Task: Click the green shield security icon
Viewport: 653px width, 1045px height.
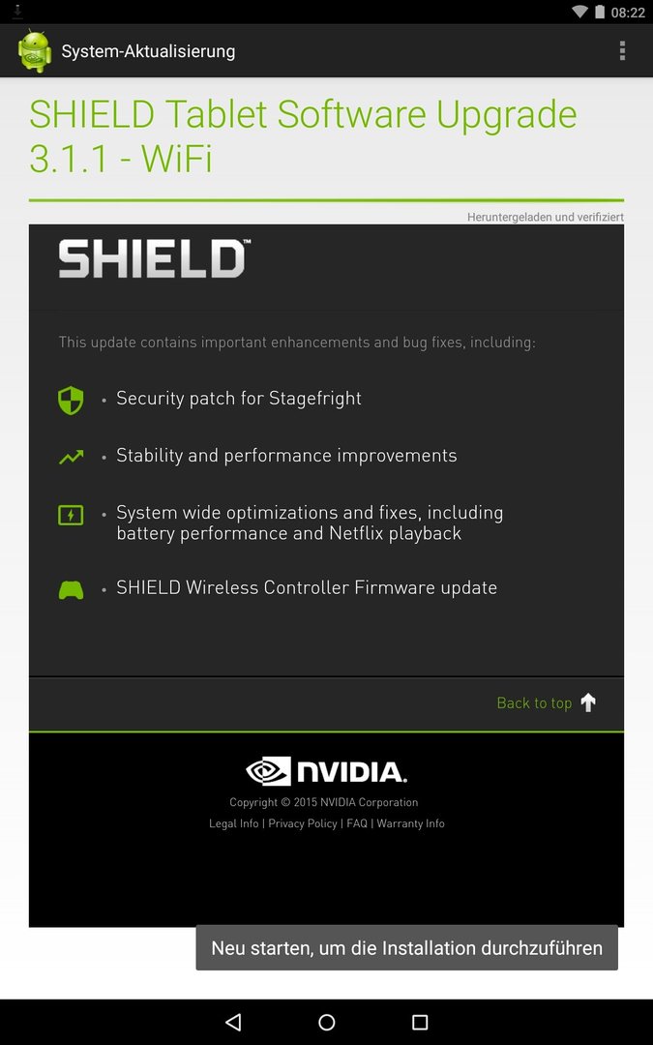Action: (71, 401)
